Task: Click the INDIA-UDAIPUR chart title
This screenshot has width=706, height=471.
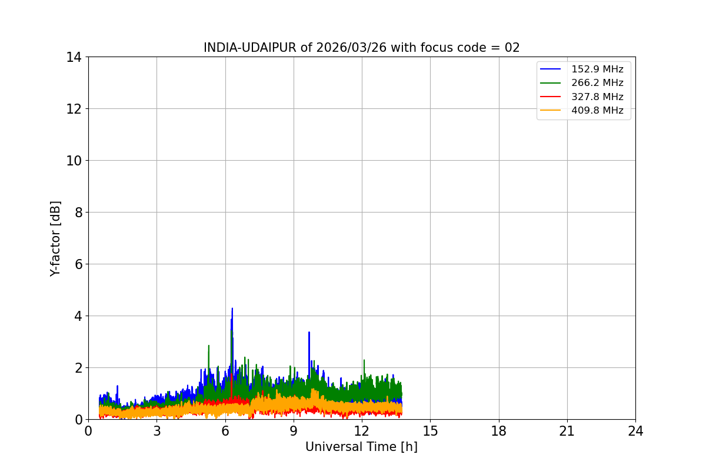Action: tap(361, 48)
